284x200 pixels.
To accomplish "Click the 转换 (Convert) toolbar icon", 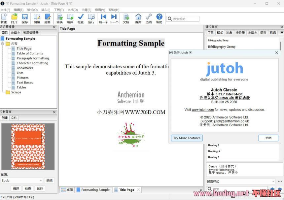I will click(59, 18).
